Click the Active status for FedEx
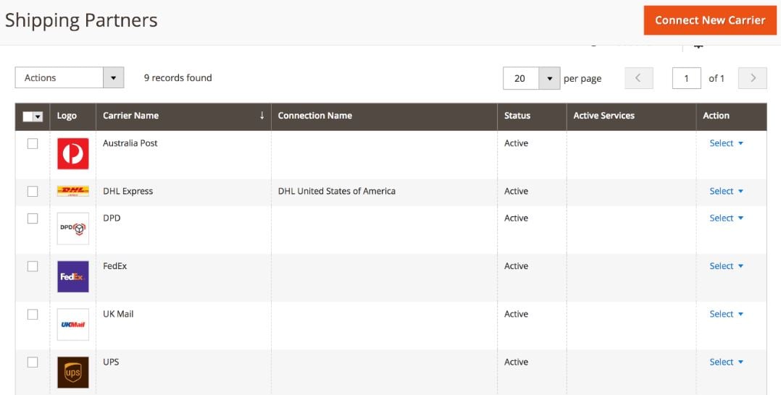The width and height of the screenshot is (781, 395). point(516,266)
